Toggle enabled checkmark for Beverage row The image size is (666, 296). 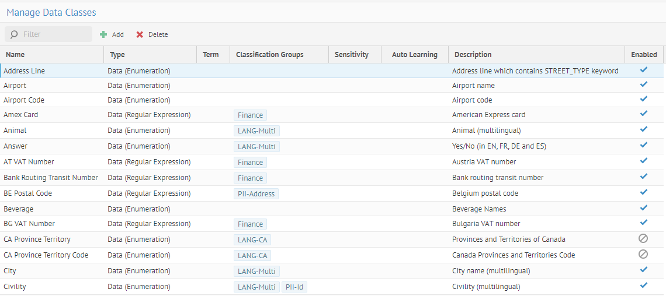pyautogui.click(x=643, y=207)
